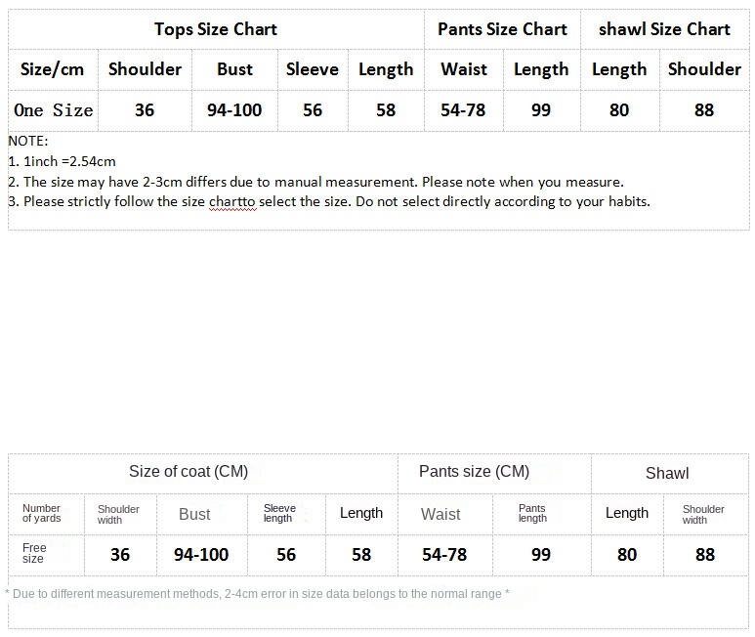Click the Sleeve length header in lower table
The image size is (755, 637).
279,513
